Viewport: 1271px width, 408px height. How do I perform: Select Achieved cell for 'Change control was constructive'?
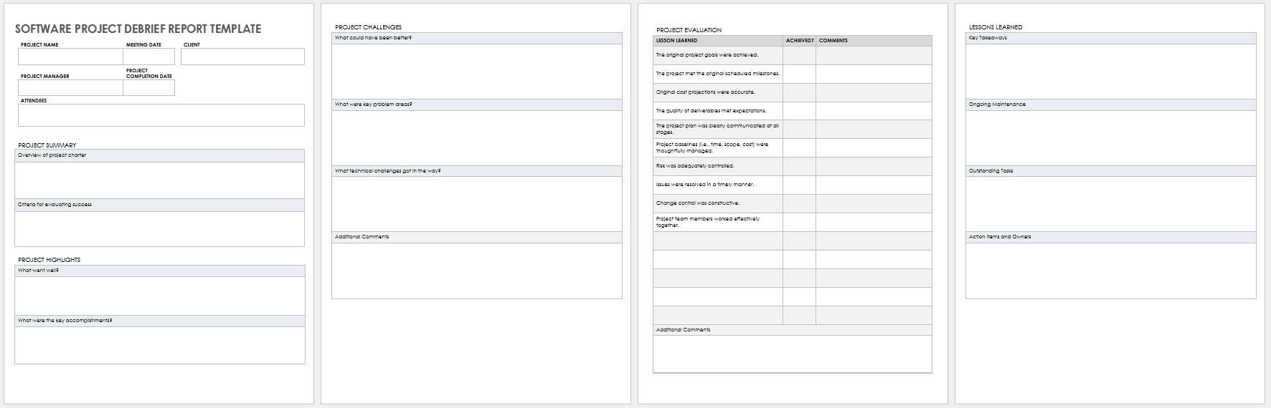pos(799,203)
